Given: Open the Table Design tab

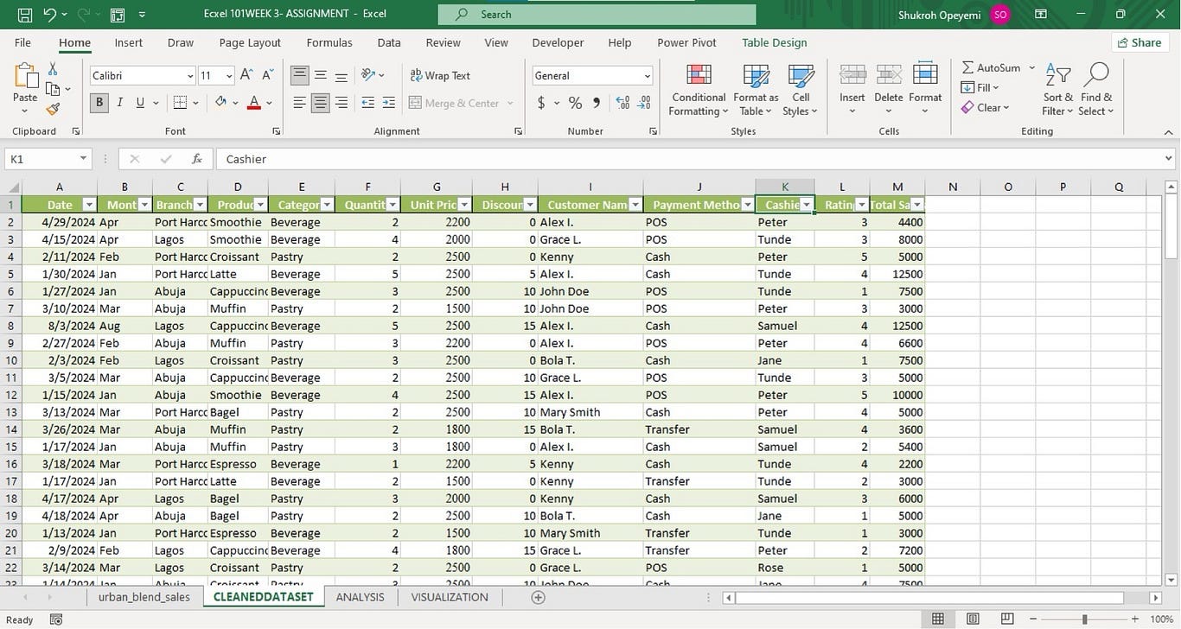Looking at the screenshot, I should (775, 42).
